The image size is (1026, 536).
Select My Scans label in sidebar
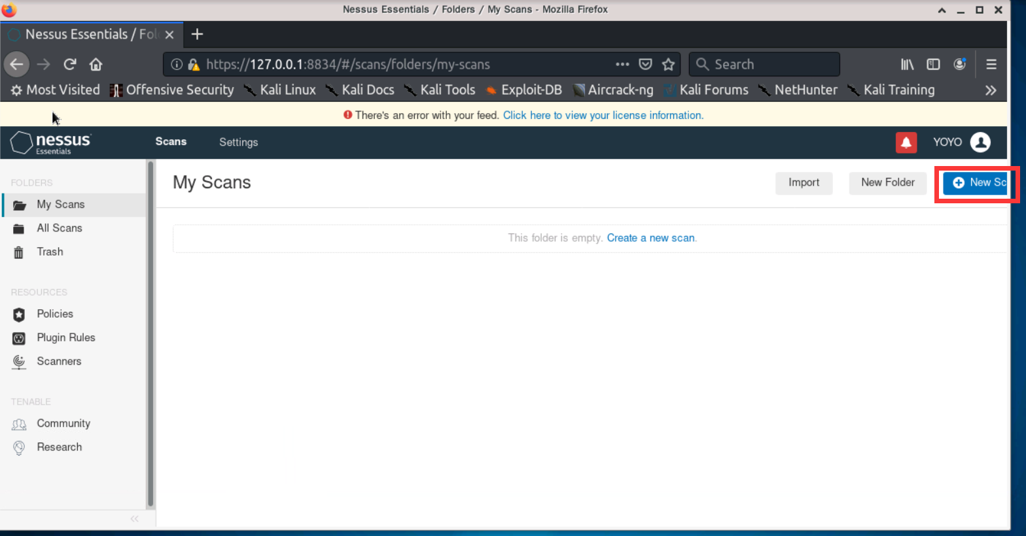[61, 205]
